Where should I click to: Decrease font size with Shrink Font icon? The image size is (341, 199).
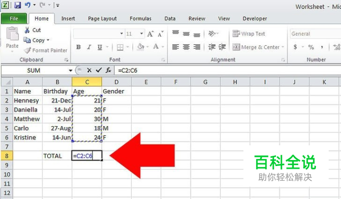coord(161,33)
